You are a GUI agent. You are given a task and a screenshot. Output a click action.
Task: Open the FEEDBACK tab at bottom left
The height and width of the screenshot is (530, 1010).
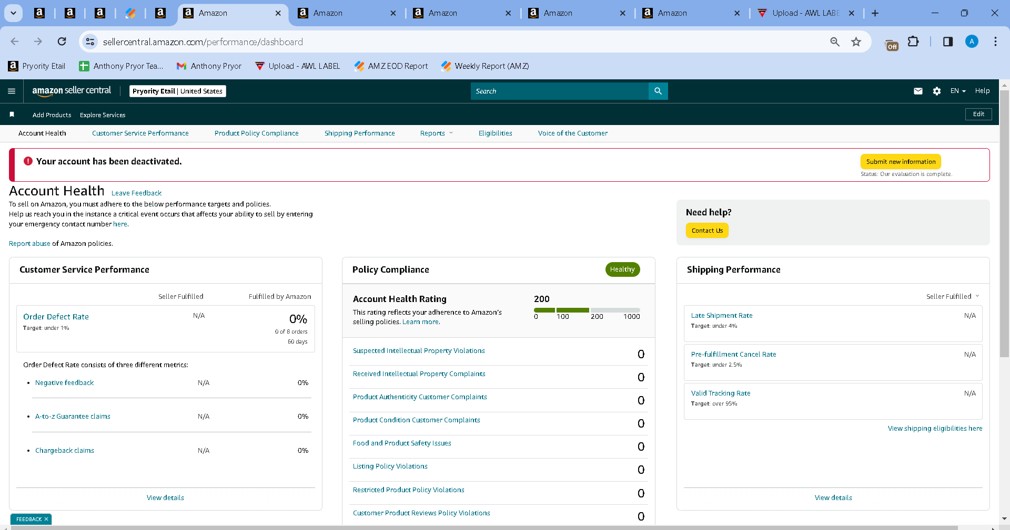29,519
